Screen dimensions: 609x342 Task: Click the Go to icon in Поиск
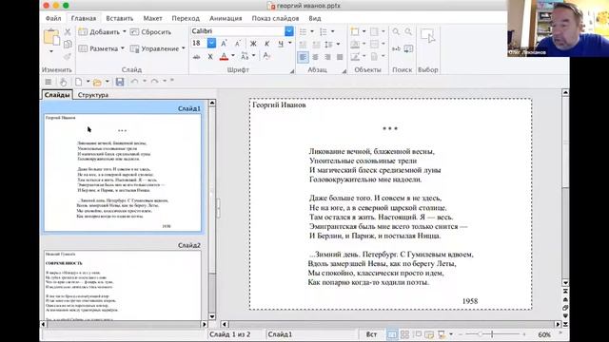[408, 48]
